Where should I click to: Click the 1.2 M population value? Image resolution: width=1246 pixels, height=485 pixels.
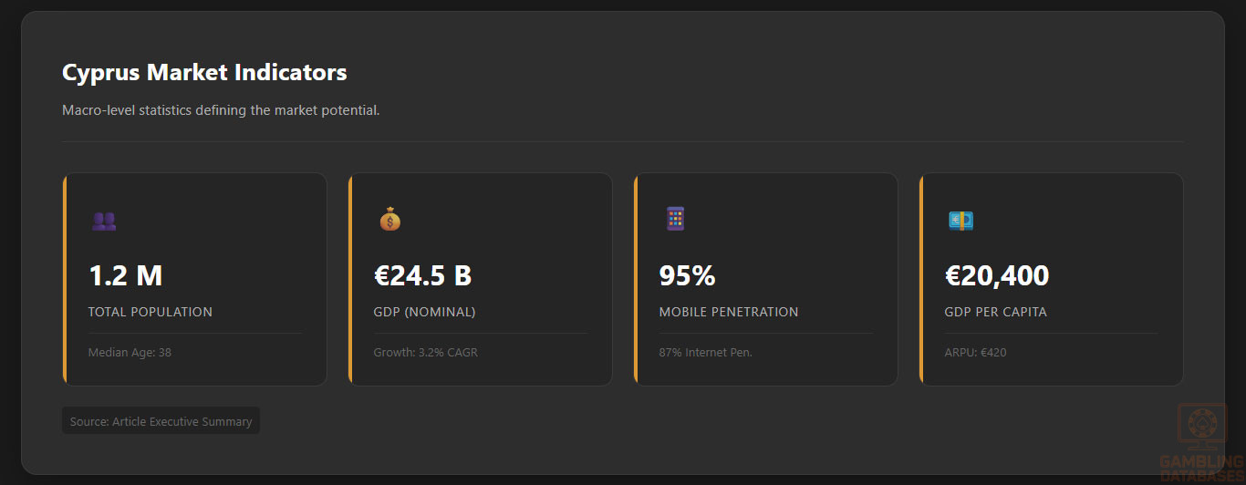tap(125, 275)
